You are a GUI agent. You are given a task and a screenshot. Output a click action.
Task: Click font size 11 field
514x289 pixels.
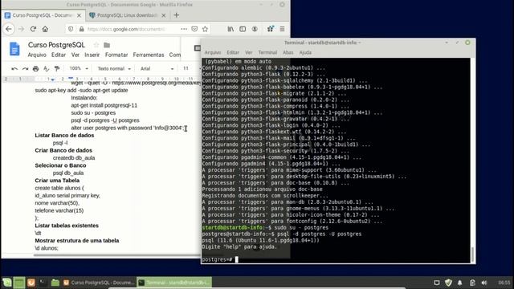coord(186,68)
